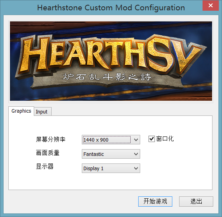This screenshot has width=222, height=217.
Task: Open the Fantastic quality dropdown
Action: [111, 154]
